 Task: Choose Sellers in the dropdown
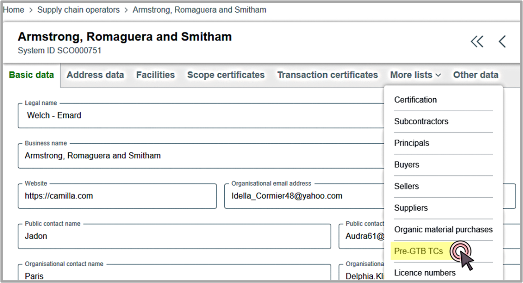click(405, 186)
